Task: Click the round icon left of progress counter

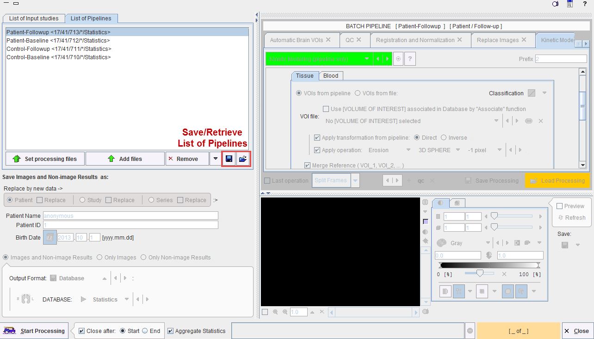Action: click(470, 331)
